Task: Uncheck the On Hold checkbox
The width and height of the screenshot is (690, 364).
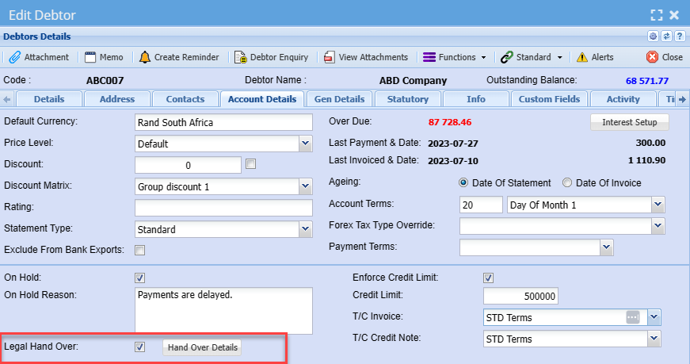Action: (x=140, y=278)
